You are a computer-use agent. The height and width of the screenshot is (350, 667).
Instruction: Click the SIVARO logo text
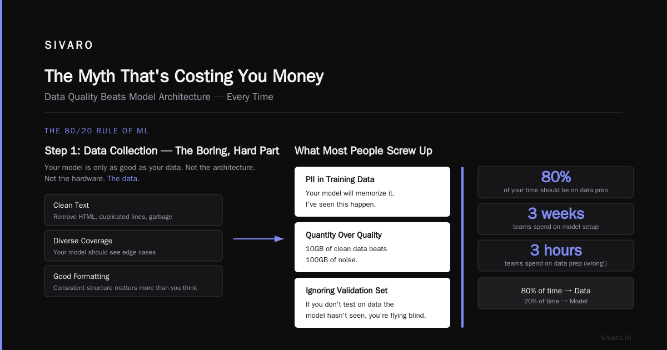(x=69, y=46)
